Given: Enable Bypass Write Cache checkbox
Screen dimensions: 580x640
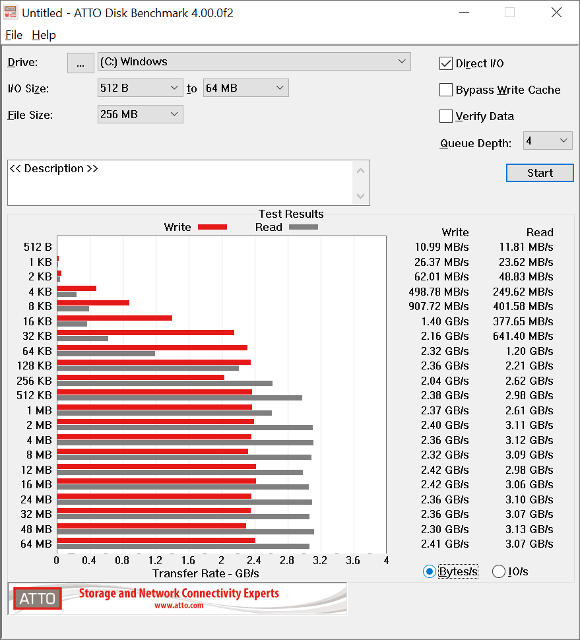Looking at the screenshot, I should click(445, 90).
